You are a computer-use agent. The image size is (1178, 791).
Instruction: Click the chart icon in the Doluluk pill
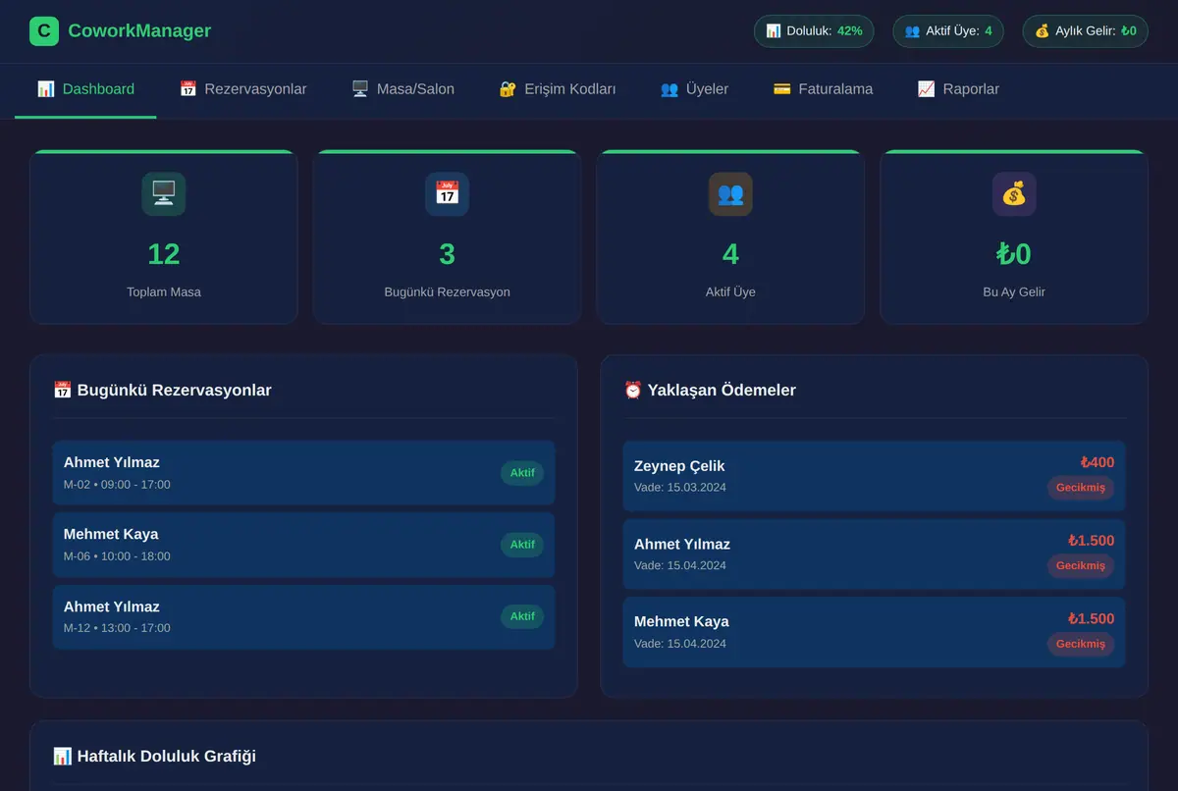coord(774,31)
